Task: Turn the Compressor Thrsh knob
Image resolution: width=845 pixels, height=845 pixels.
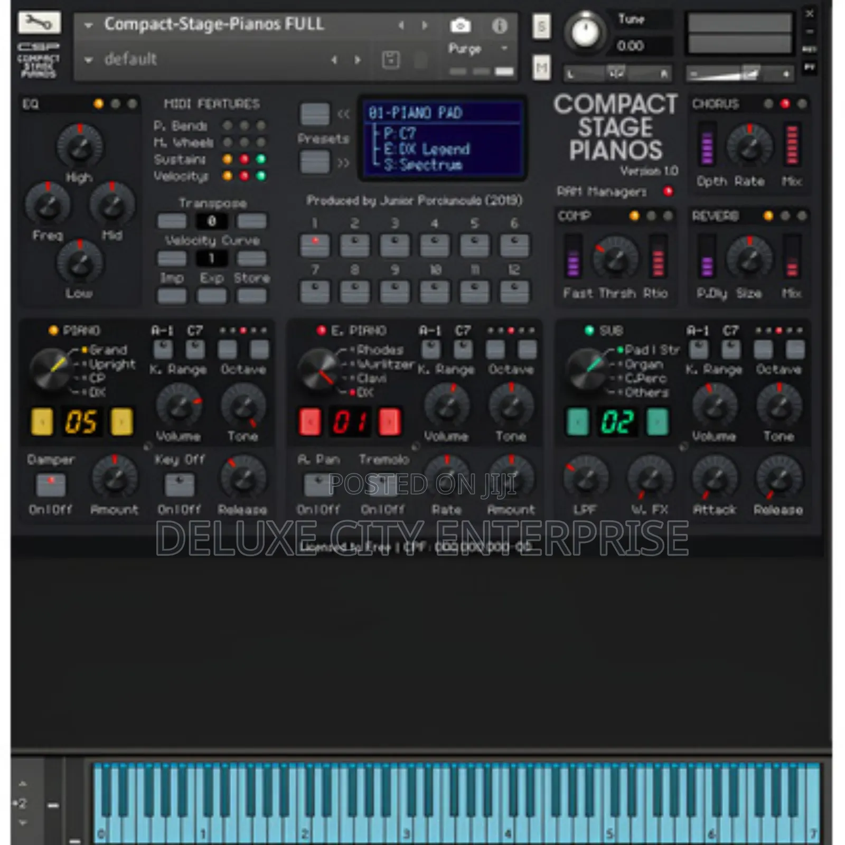Action: [615, 258]
